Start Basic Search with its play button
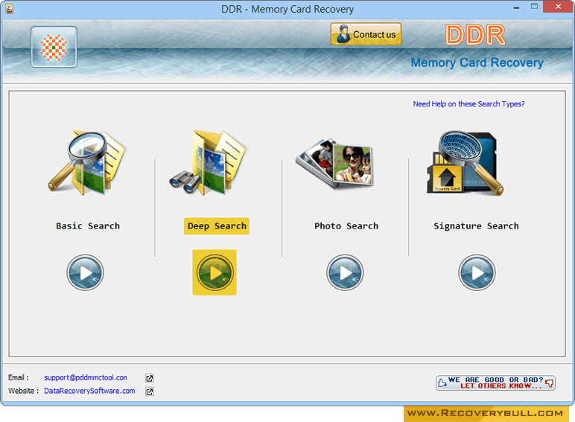This screenshot has width=575, height=422. click(x=85, y=272)
